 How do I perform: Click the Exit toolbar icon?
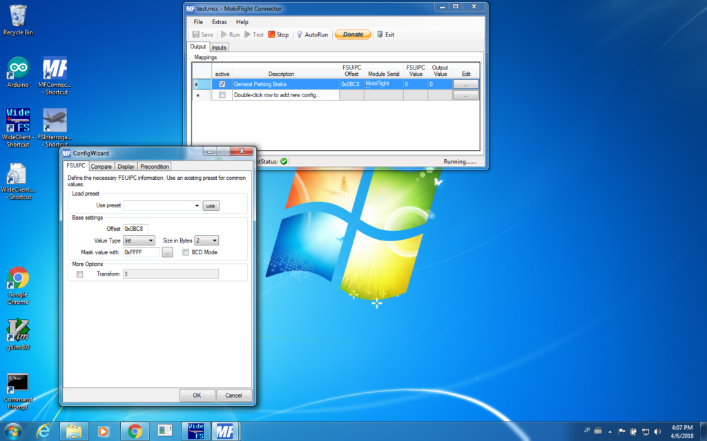pyautogui.click(x=380, y=34)
